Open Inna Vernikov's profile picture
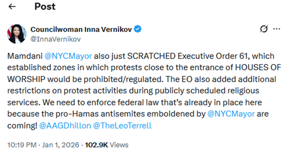284x157 pixels. coord(16,33)
